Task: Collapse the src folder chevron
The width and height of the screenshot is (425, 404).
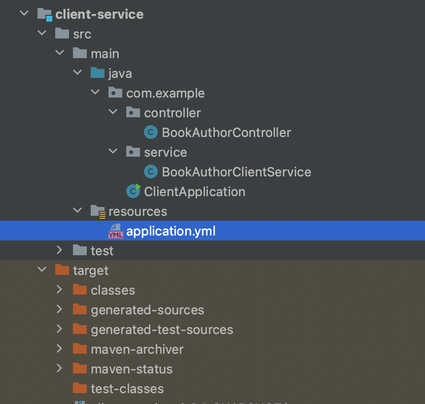Action: coord(42,33)
